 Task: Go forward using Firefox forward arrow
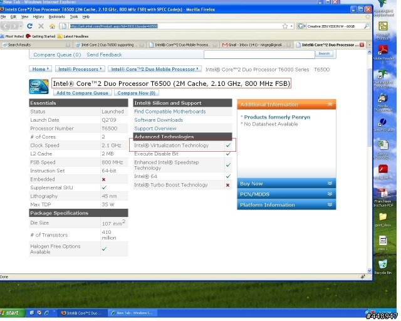[x=14, y=26]
